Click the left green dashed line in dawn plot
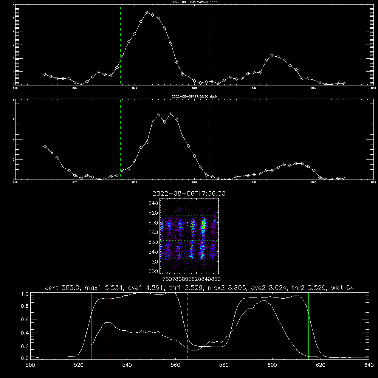Image resolution: width=378 pixels, height=378 pixels. pyautogui.click(x=120, y=45)
